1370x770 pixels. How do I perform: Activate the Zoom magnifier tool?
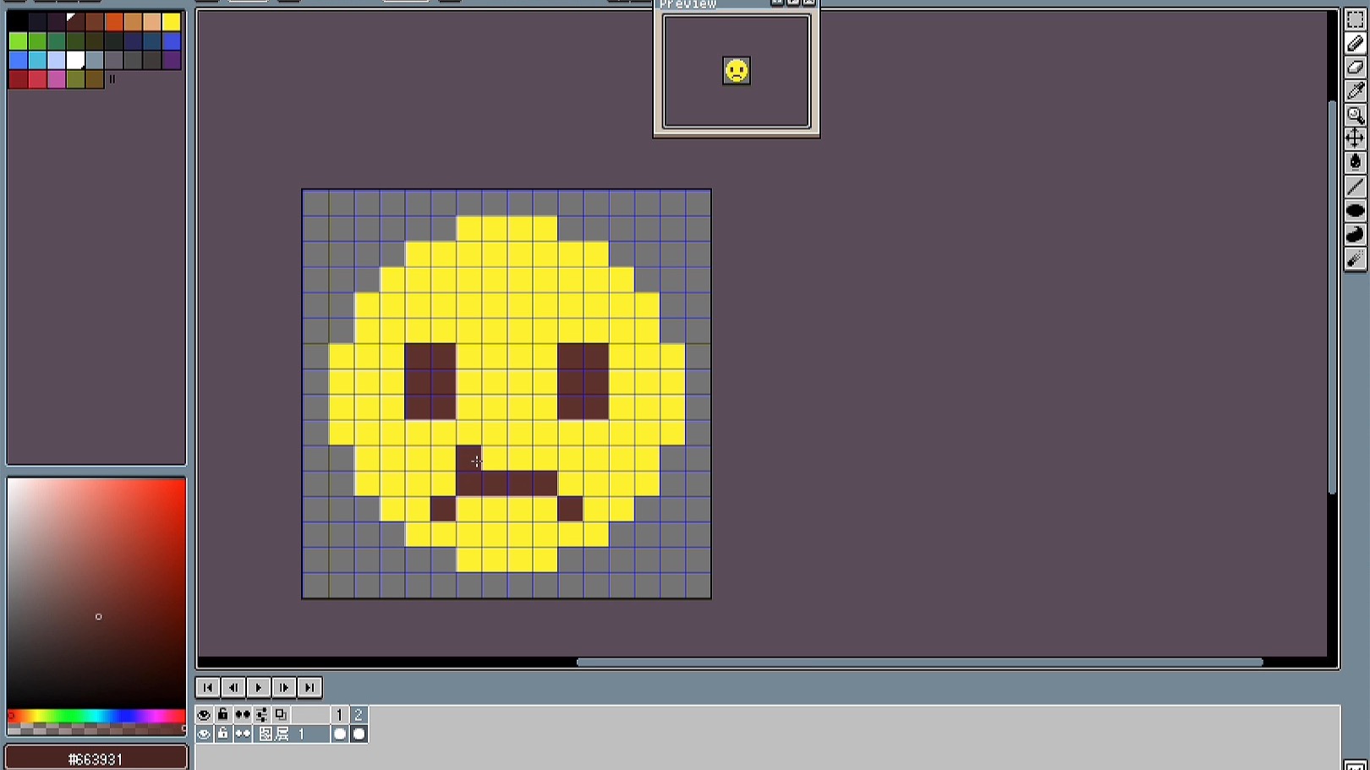1356,115
